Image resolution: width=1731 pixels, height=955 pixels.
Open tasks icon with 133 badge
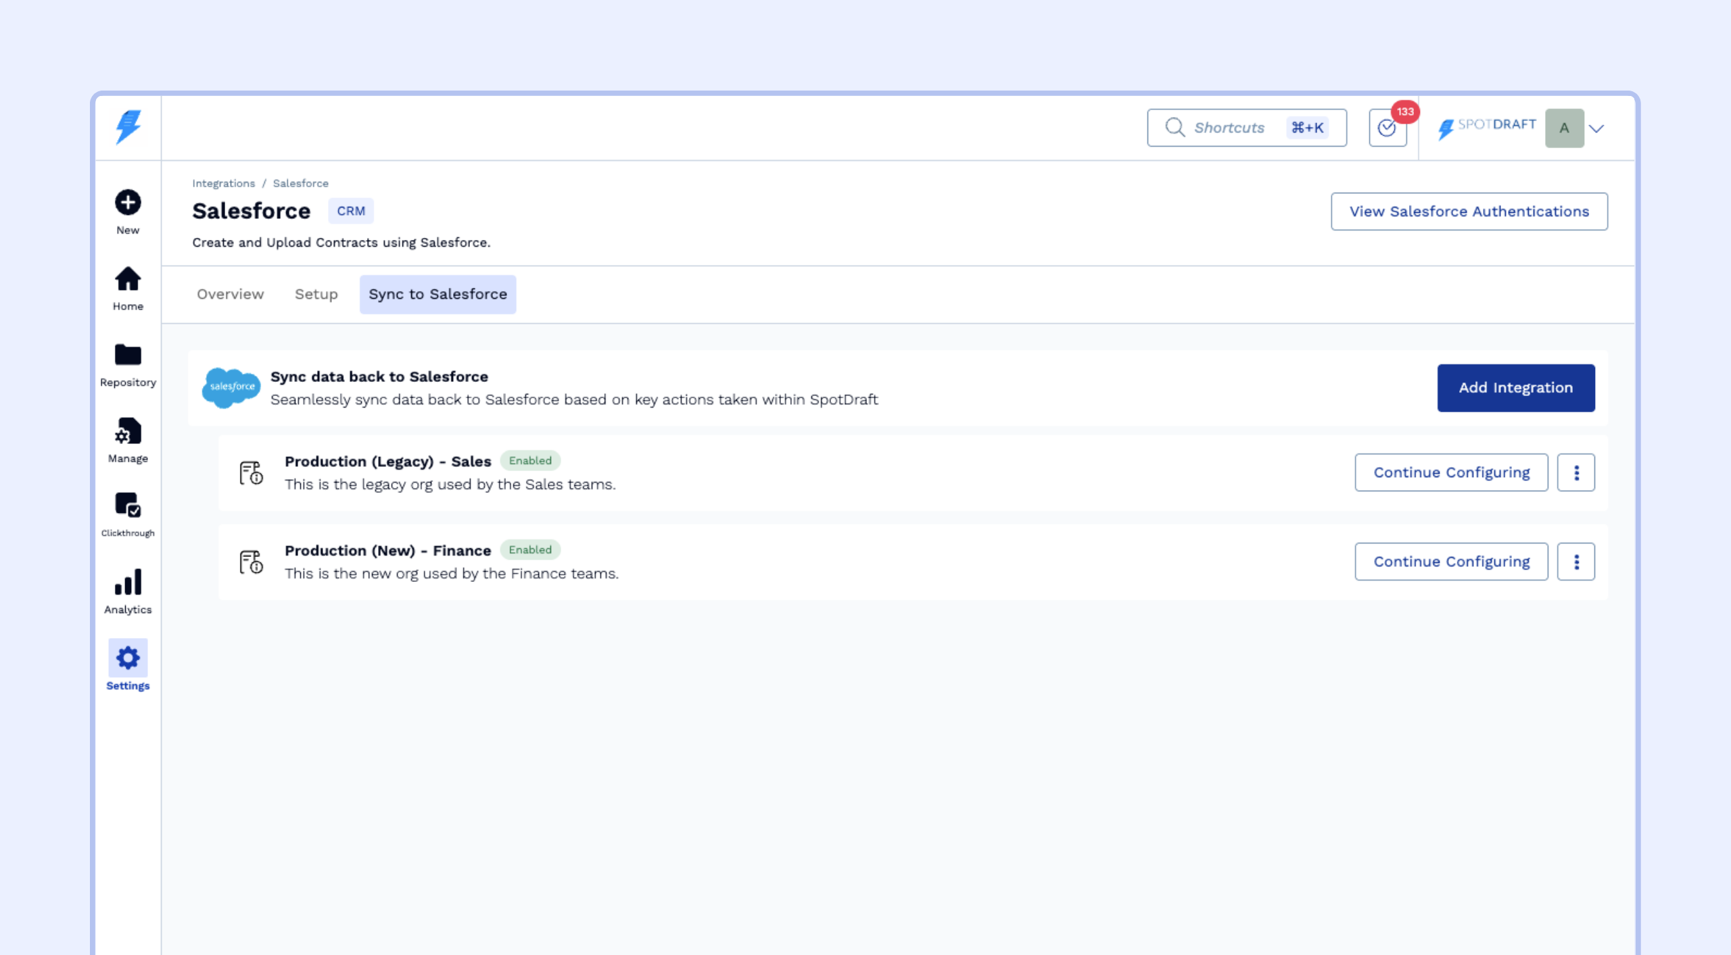pyautogui.click(x=1388, y=128)
